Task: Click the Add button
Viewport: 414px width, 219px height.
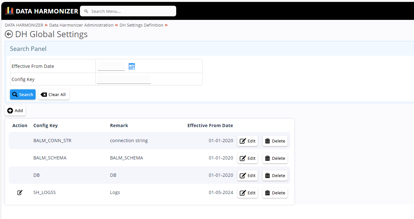Action: 15,110
